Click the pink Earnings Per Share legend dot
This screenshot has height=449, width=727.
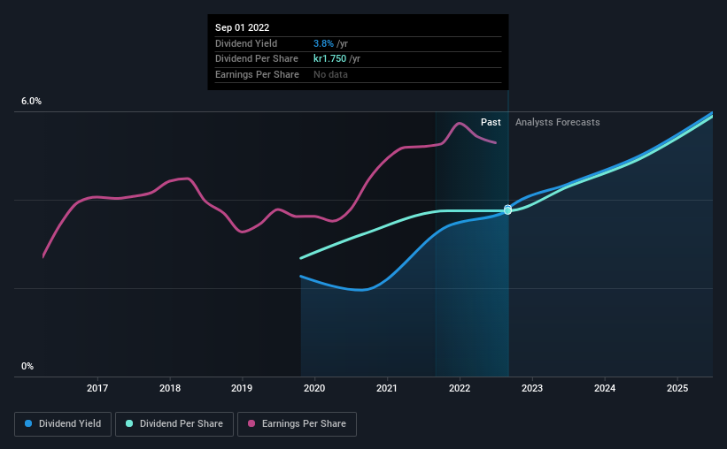[251, 423]
